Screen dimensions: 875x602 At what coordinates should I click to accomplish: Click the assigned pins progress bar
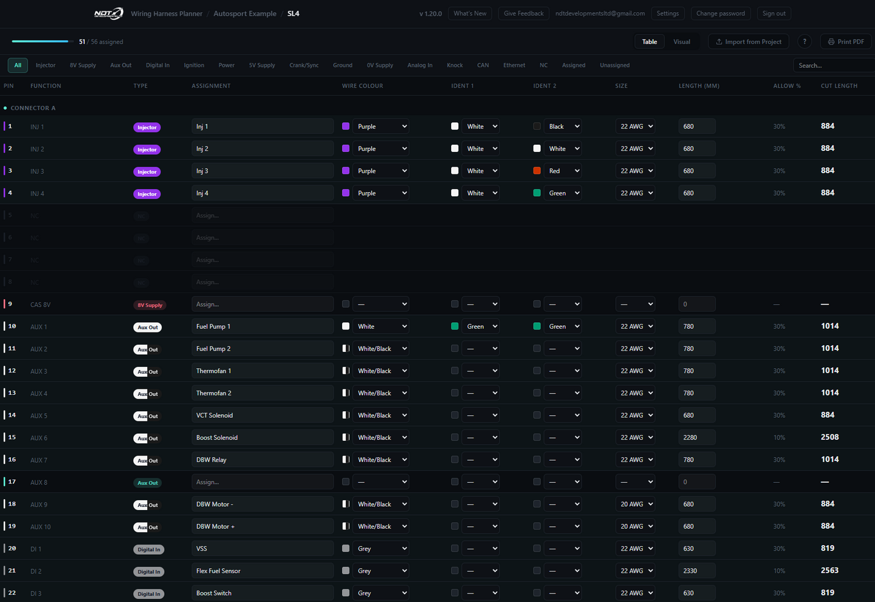[42, 41]
